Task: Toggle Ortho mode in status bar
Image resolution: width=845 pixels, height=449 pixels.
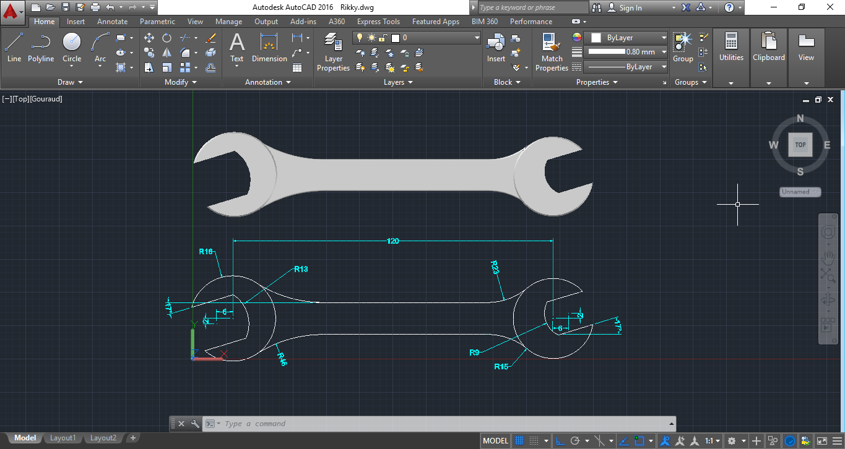Action: click(560, 441)
